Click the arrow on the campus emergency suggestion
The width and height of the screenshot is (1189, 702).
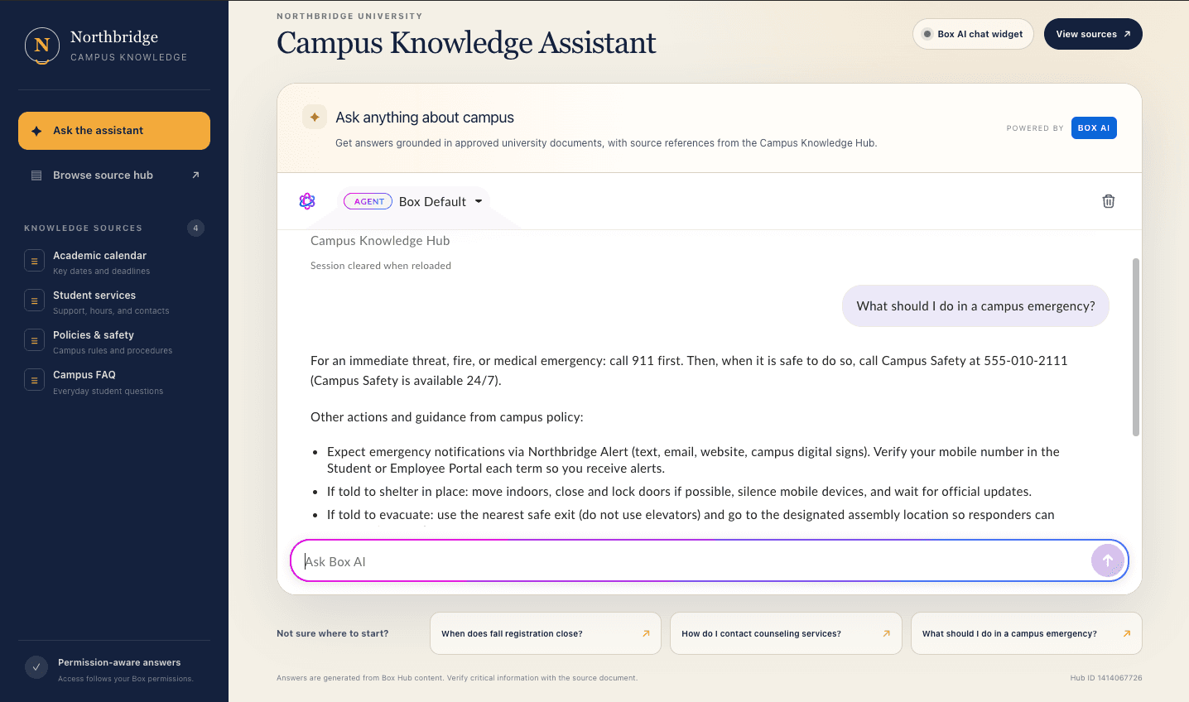point(1127,633)
